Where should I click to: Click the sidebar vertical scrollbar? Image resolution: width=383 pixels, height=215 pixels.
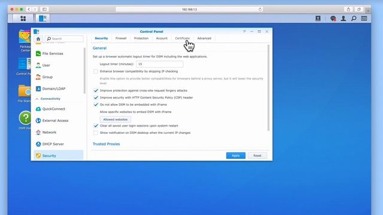pos(84,70)
